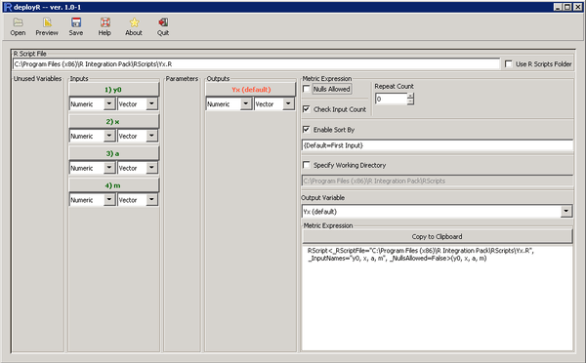This screenshot has height=363, width=586.
Task: Click inside the Repeat Count value field
Action: point(391,99)
